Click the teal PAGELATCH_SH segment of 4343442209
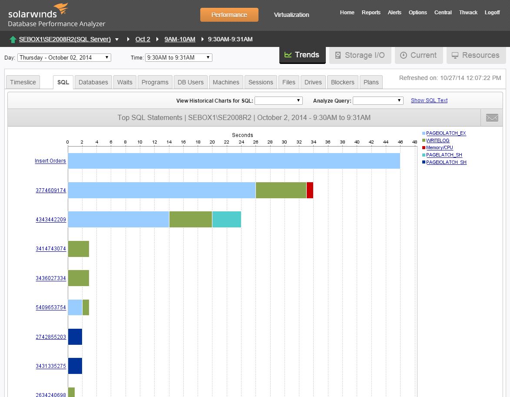 point(227,220)
